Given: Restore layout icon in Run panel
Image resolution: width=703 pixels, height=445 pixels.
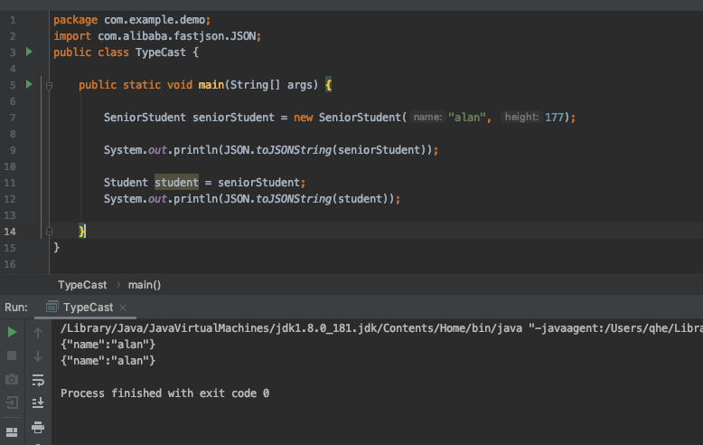Looking at the screenshot, I should pos(12,432).
